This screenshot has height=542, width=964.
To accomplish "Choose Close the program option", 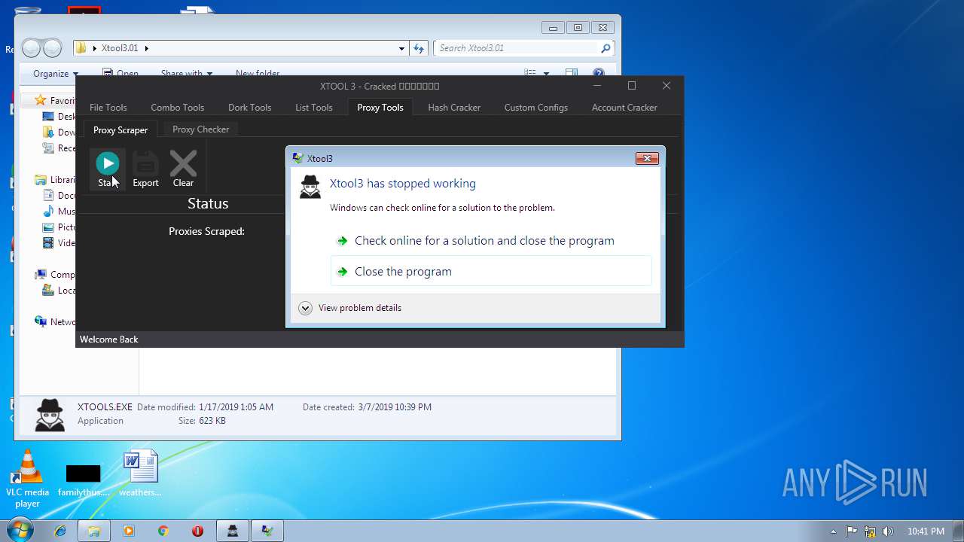I will 491,271.
